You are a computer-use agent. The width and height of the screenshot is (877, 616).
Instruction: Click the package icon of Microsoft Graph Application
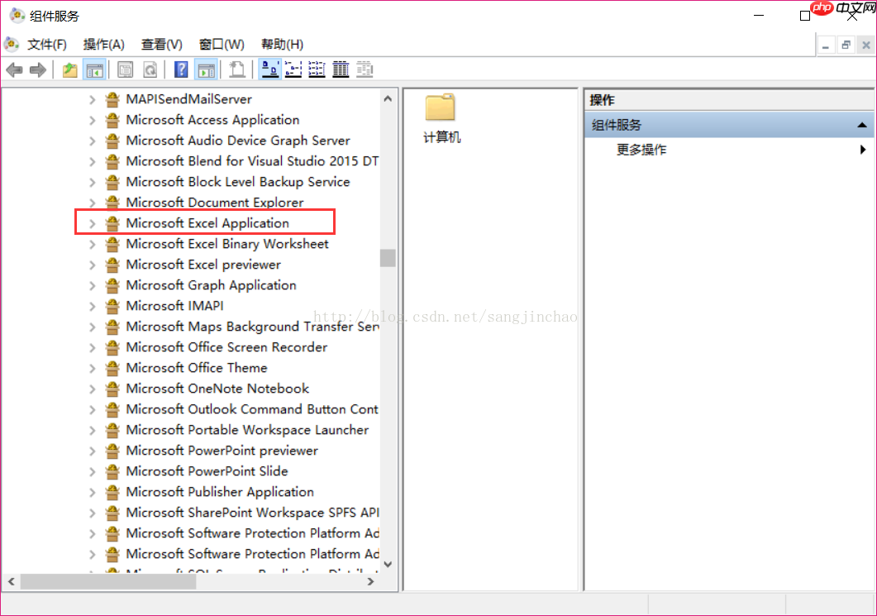112,285
